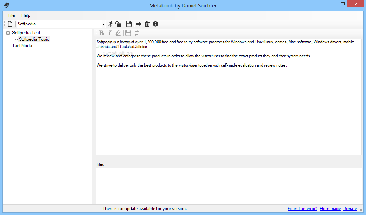Close the Metabook window
Screen dimensions: 366x215
(356, 4)
